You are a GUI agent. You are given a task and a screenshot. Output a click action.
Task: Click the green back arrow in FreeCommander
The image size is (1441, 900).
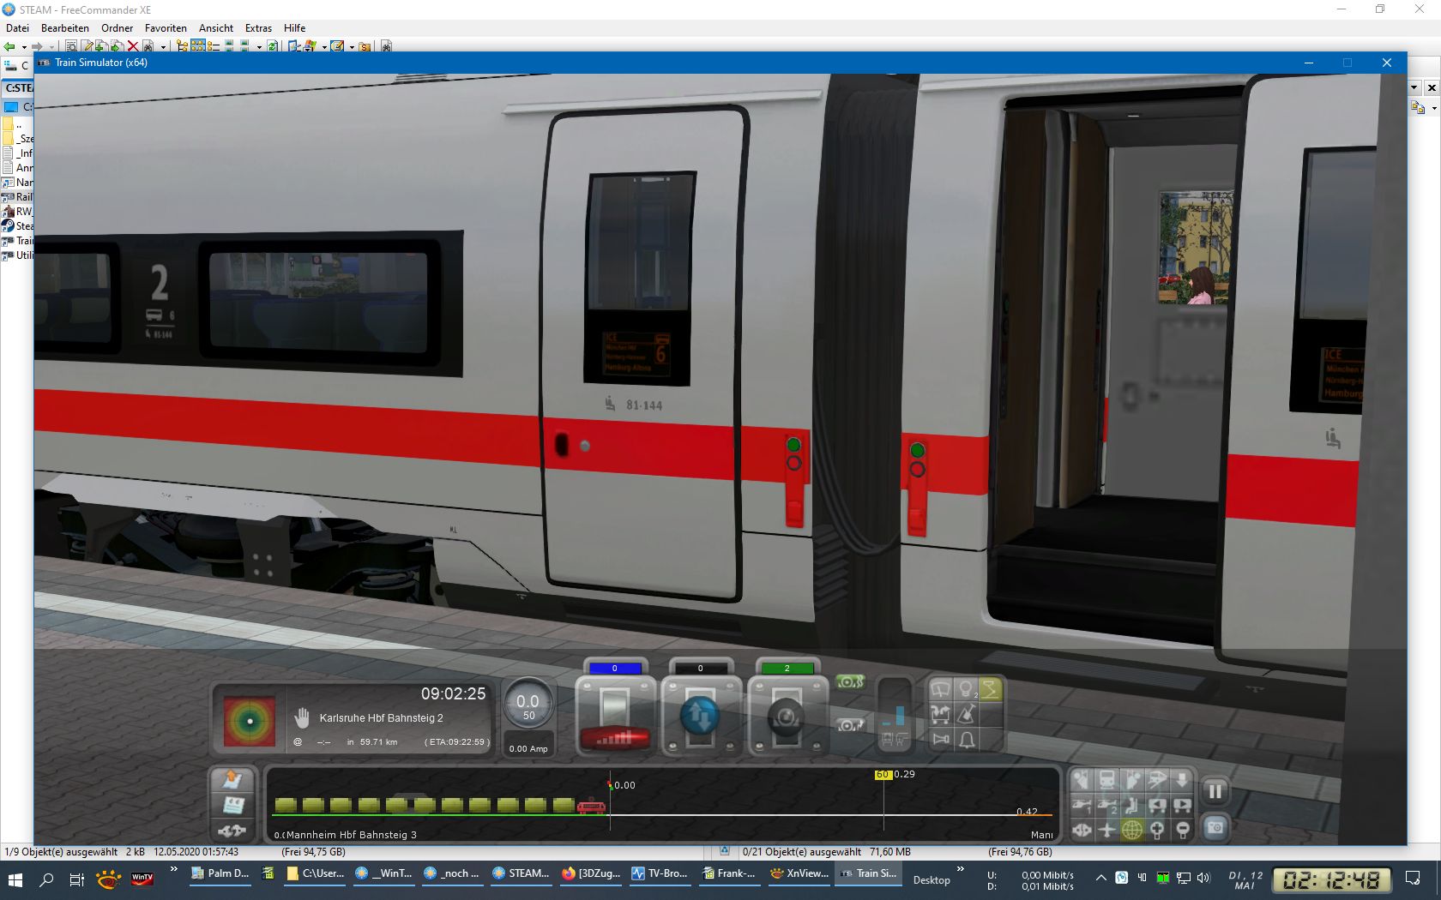(9, 46)
